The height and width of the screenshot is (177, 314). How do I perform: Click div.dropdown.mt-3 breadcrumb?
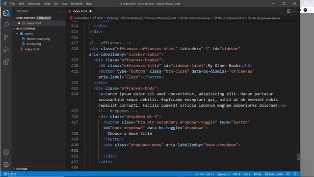coord(229,18)
